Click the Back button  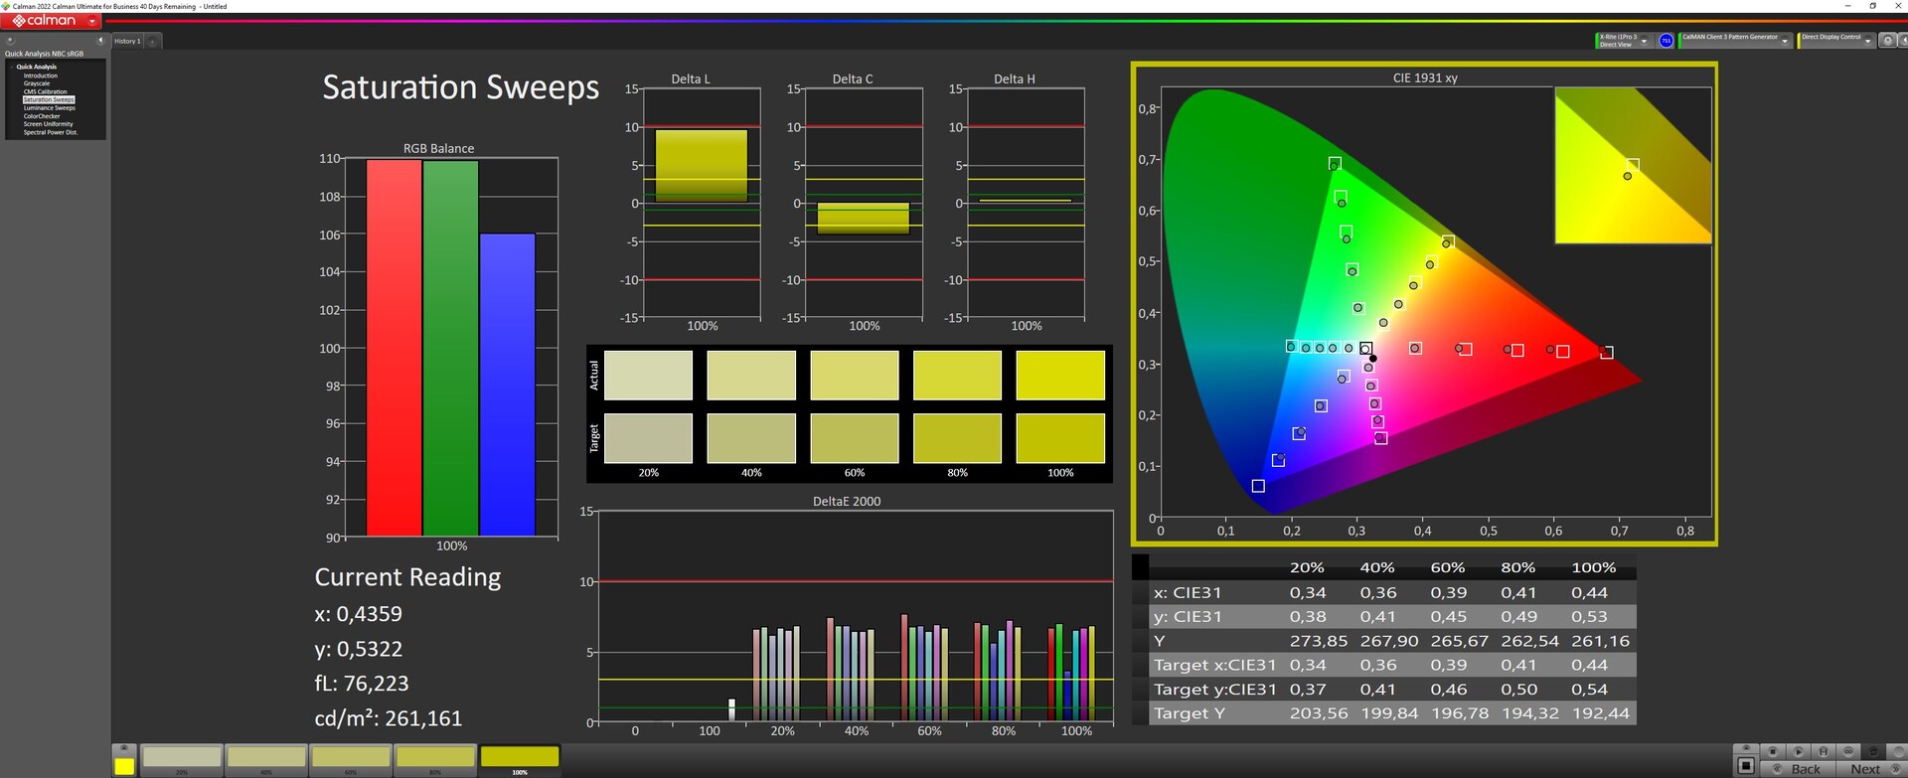(x=1806, y=769)
